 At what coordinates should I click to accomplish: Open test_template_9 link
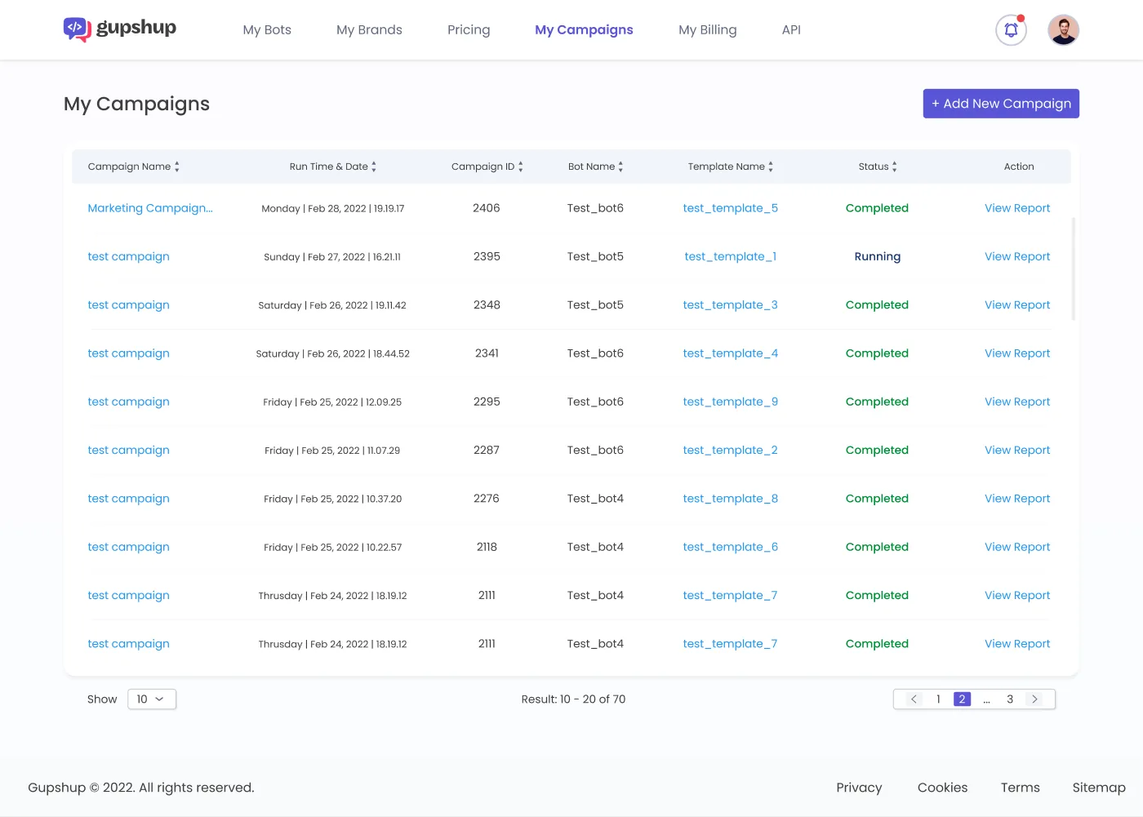pyautogui.click(x=731, y=402)
